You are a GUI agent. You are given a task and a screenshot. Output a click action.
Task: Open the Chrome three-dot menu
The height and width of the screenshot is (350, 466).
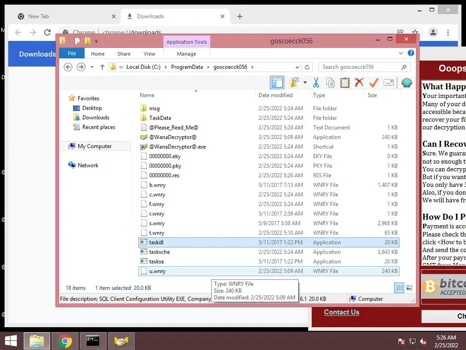click(448, 32)
